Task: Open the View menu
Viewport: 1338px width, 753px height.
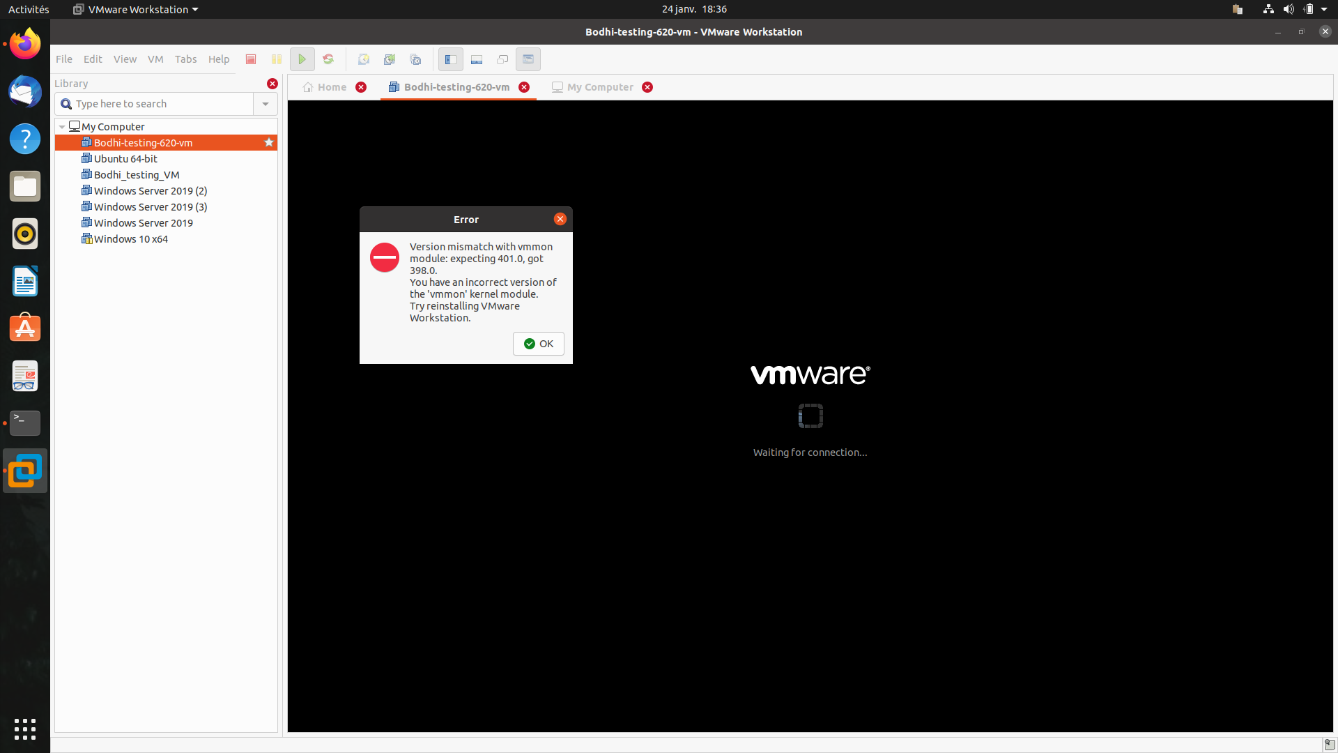Action: coord(125,59)
